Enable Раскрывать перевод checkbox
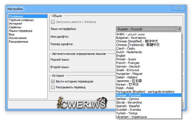Screen dimensions: 192x121 [x=53, y=87]
